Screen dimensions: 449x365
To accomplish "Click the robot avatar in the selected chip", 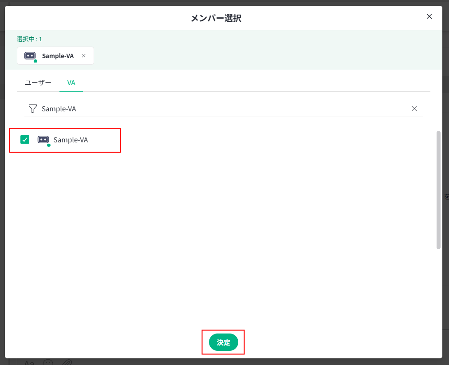I will click(x=30, y=56).
